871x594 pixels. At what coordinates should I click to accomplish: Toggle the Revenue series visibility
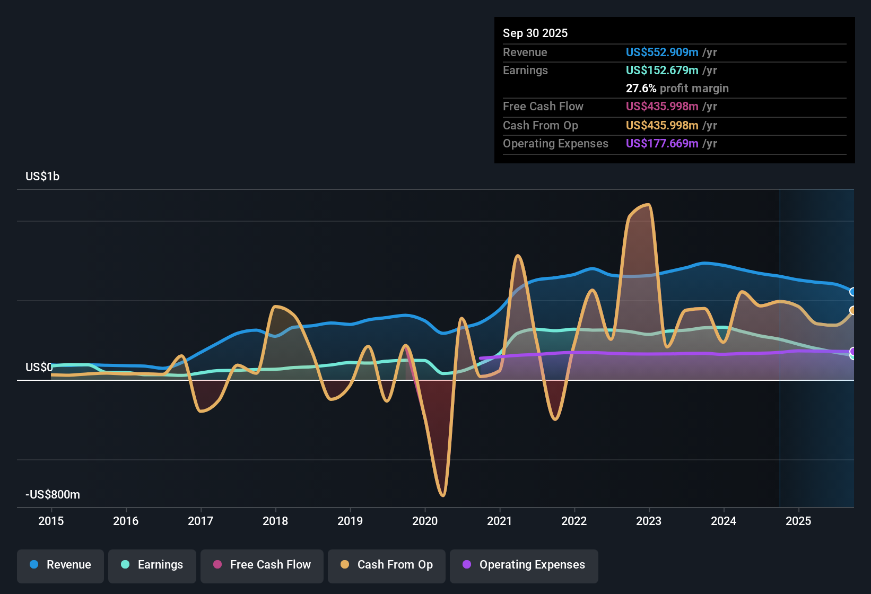tap(60, 565)
